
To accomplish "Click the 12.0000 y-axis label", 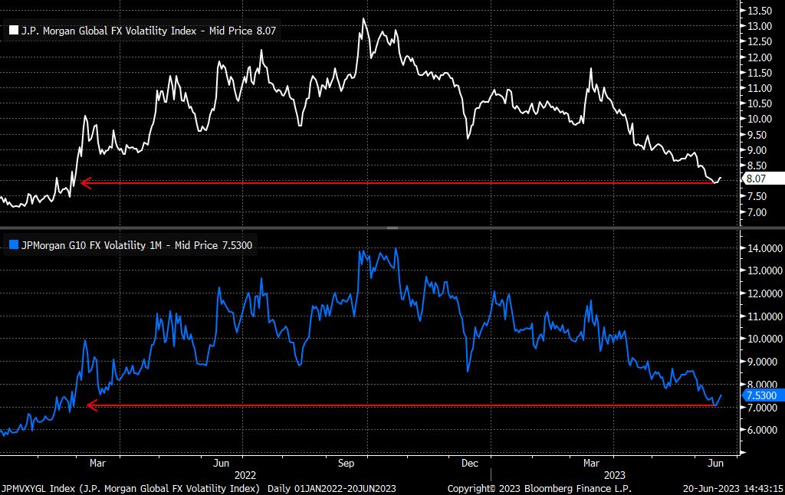I will 764,293.
